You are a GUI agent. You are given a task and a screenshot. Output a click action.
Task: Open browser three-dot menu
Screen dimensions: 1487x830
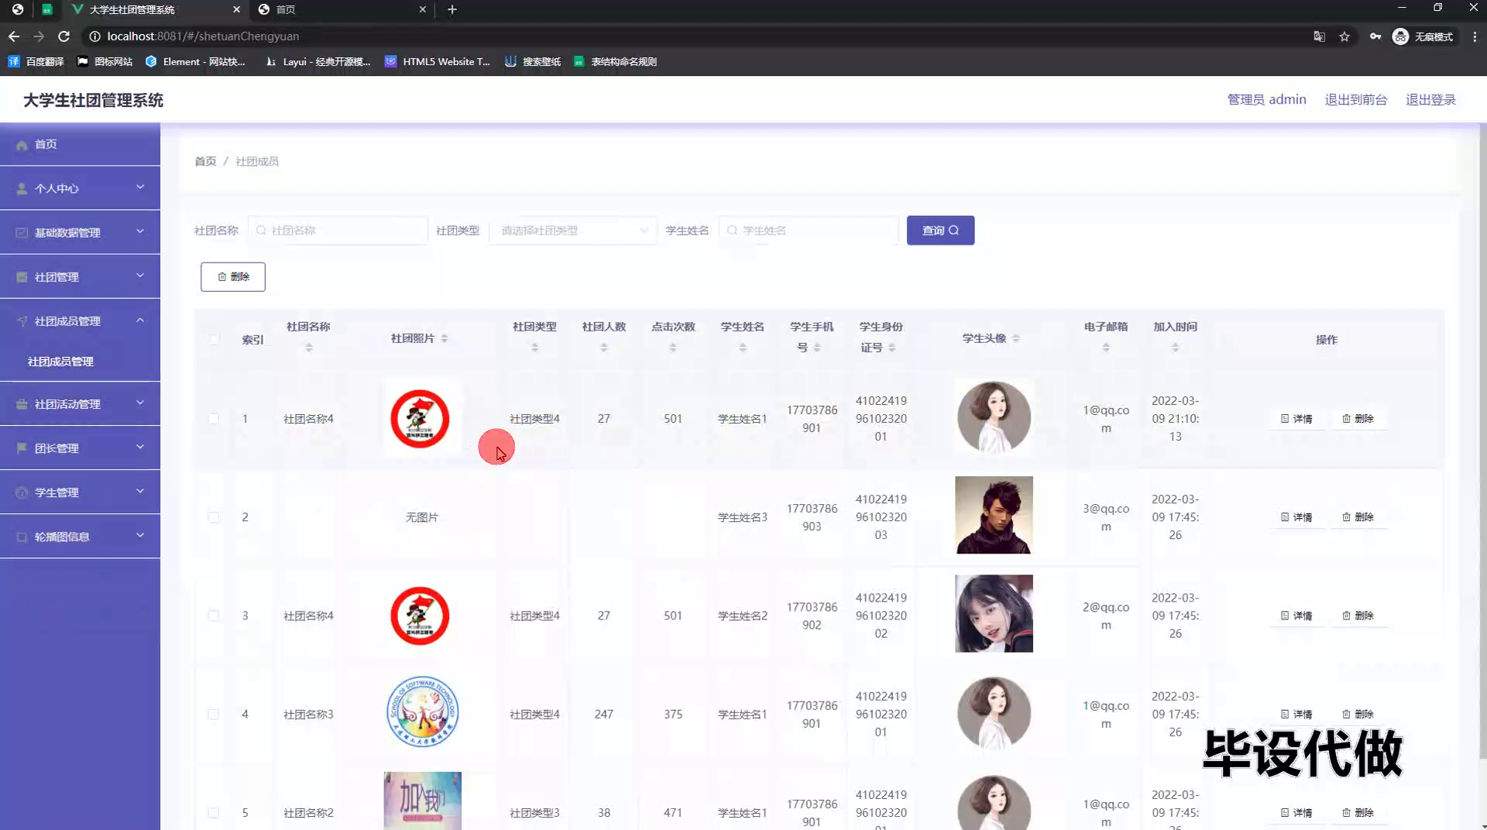pyautogui.click(x=1475, y=36)
